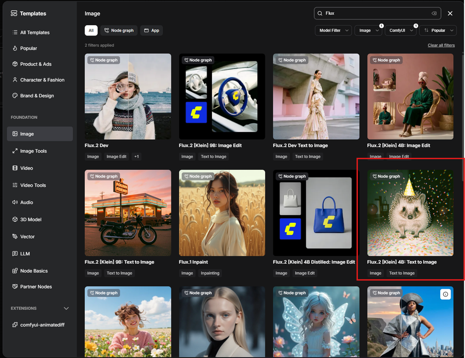465x358 pixels.
Task: Click the "Flux.2 [Klein] 4B: Image Edit" title
Action: pos(398,145)
